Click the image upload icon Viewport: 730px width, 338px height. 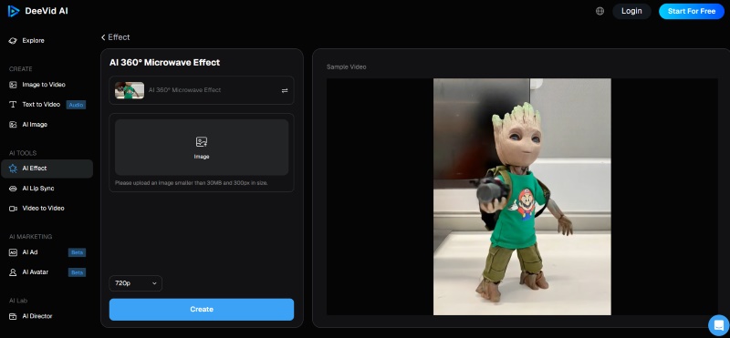(x=202, y=142)
